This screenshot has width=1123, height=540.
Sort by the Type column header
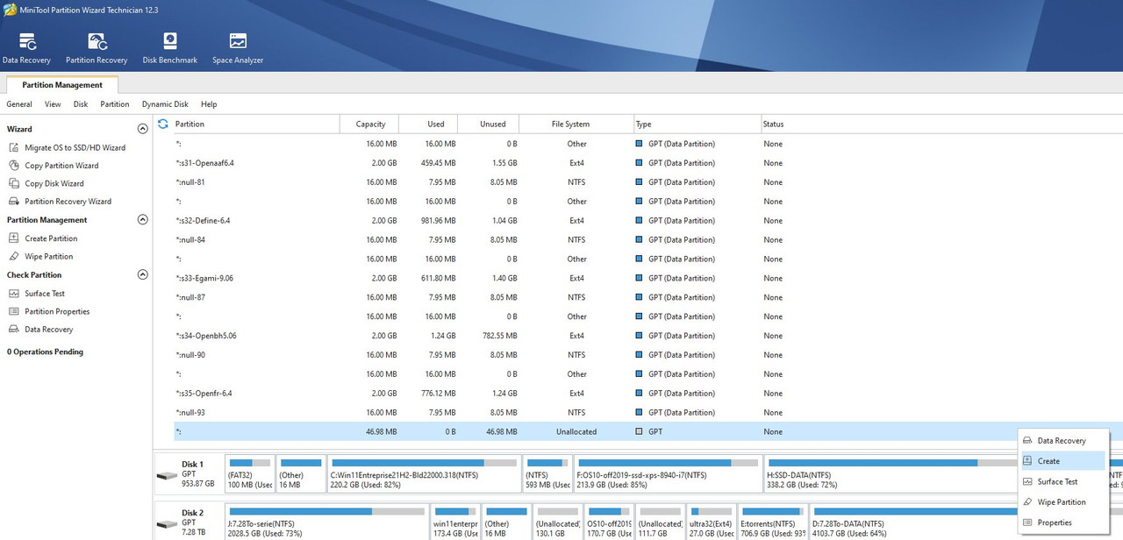697,124
